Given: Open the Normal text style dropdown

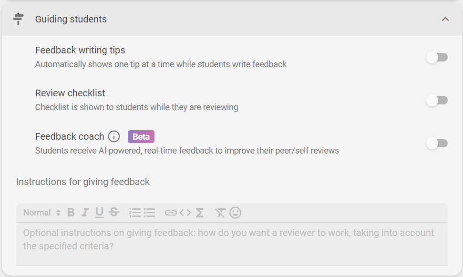Looking at the screenshot, I should click(42, 212).
